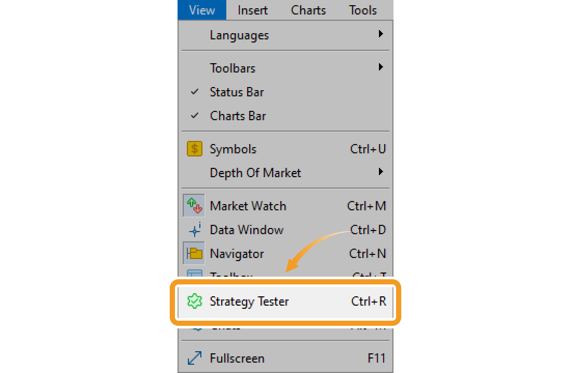Uncheck the Charts Bar option
Viewport: 571px width, 373px height.
237,116
